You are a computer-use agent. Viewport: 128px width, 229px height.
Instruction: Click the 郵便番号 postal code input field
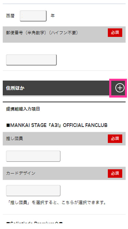31,60
